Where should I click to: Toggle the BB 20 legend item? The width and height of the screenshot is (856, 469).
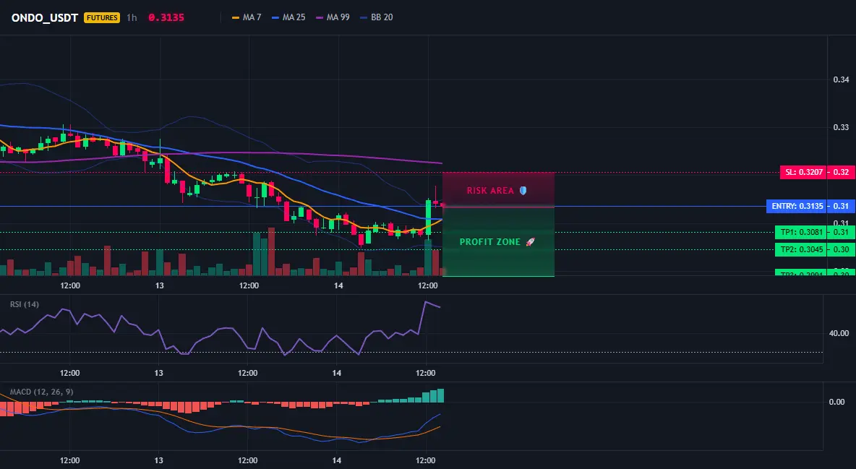[377, 17]
